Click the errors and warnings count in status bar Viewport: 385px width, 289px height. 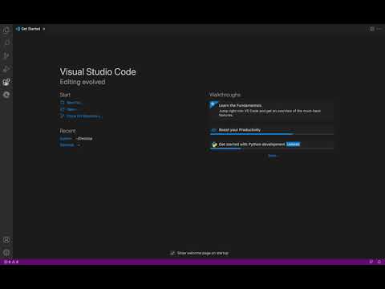(x=11, y=262)
